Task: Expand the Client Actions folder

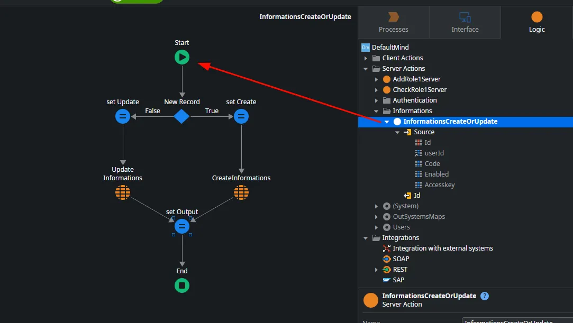Action: tap(366, 58)
